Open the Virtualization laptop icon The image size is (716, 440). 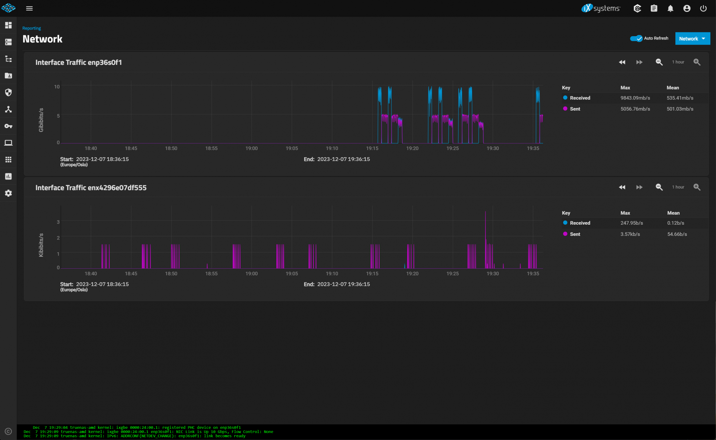(8, 143)
